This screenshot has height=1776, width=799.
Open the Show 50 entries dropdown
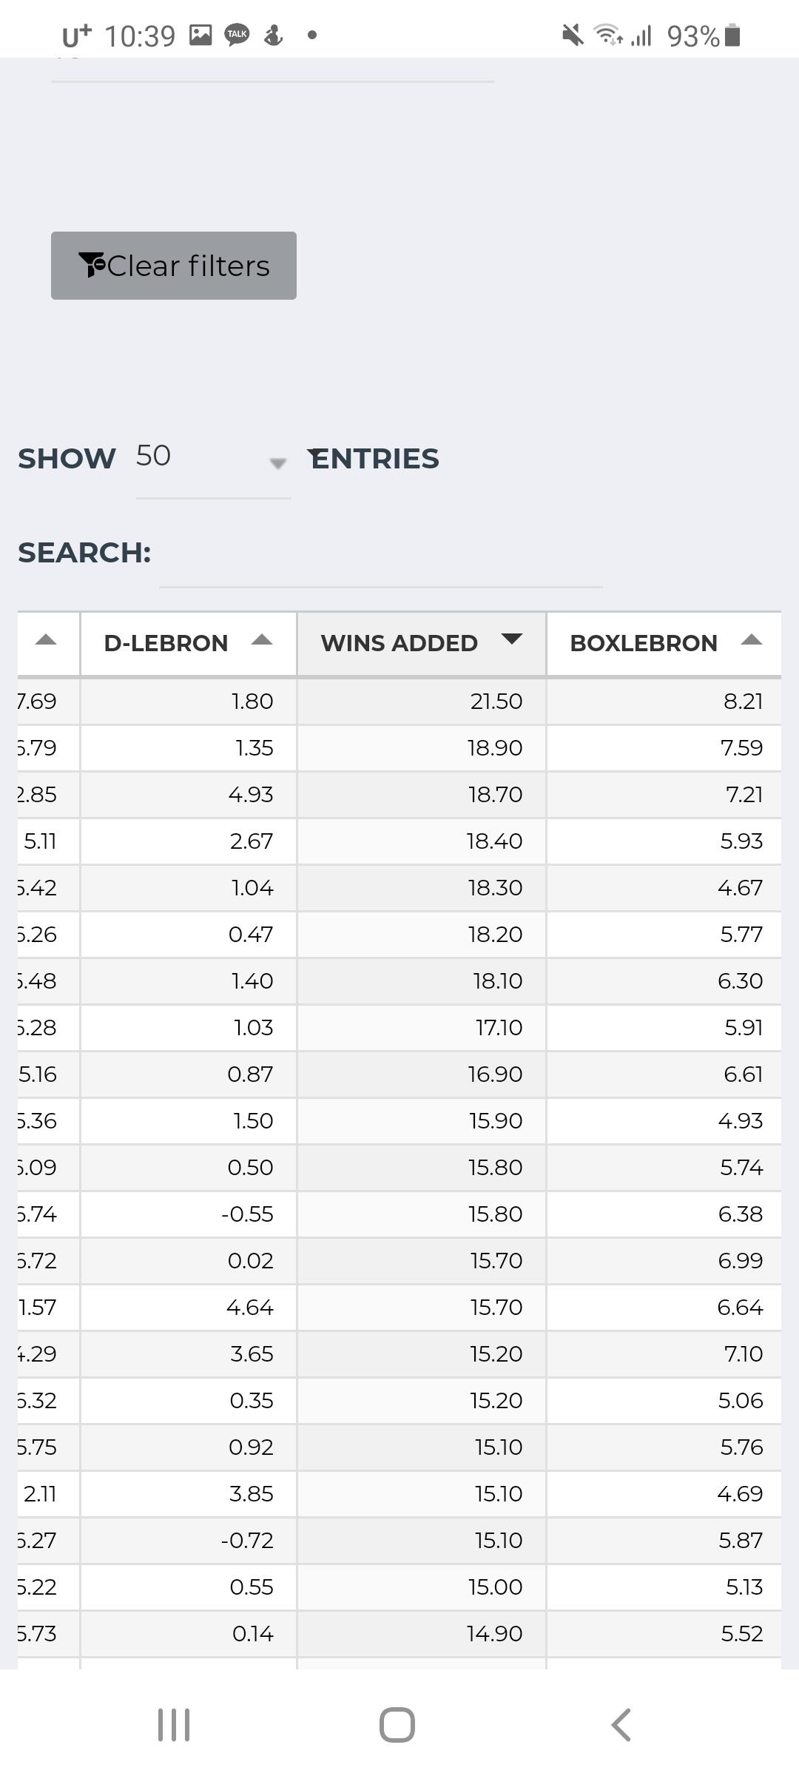coord(212,457)
